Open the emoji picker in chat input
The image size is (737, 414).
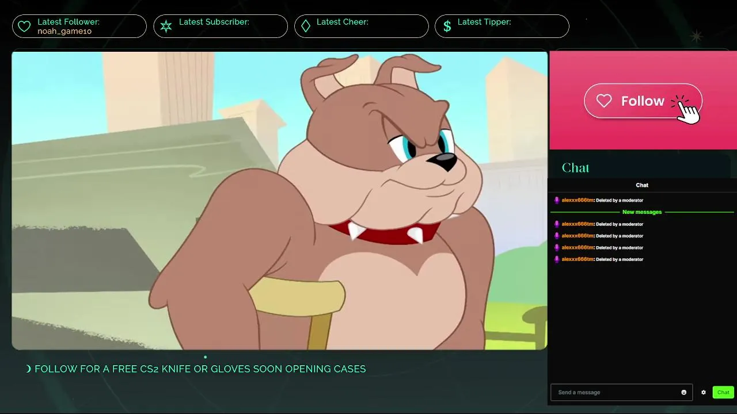[684, 392]
